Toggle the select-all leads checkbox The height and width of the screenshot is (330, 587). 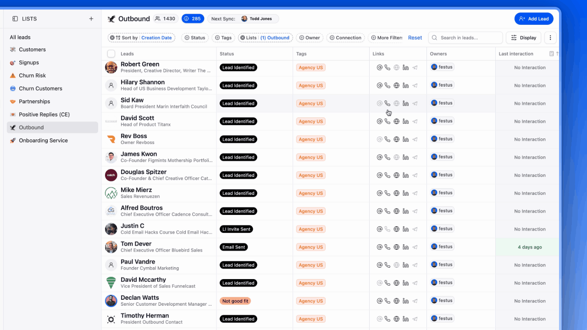111,54
